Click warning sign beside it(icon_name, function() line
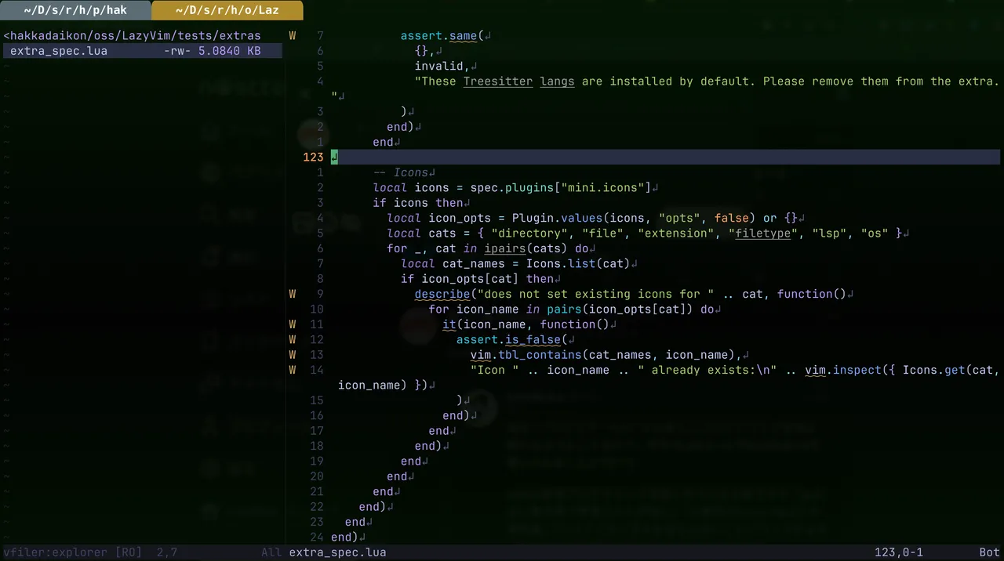Screen dimensions: 1004x561 click(293, 324)
